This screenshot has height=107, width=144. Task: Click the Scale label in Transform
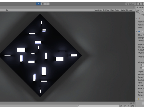pos(140,28)
